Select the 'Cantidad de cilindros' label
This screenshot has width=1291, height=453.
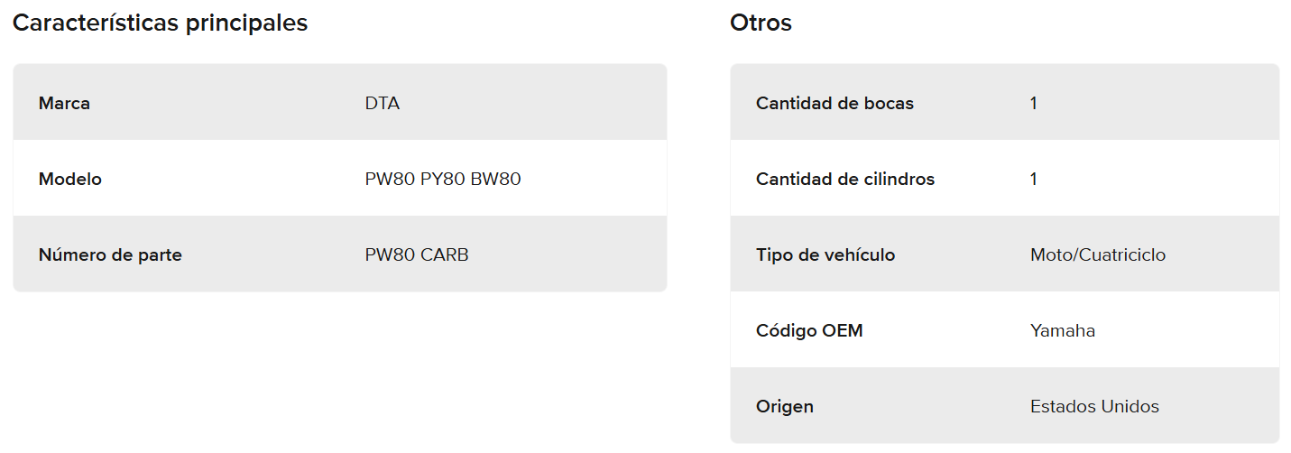845,179
